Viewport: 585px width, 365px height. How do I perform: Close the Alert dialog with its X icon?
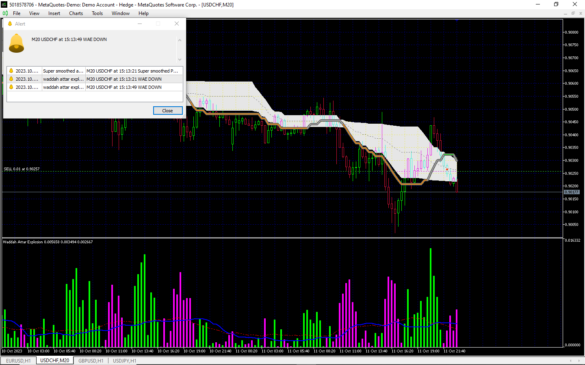click(177, 24)
